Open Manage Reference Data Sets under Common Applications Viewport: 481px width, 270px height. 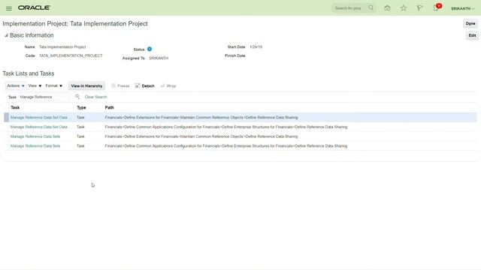click(35, 145)
